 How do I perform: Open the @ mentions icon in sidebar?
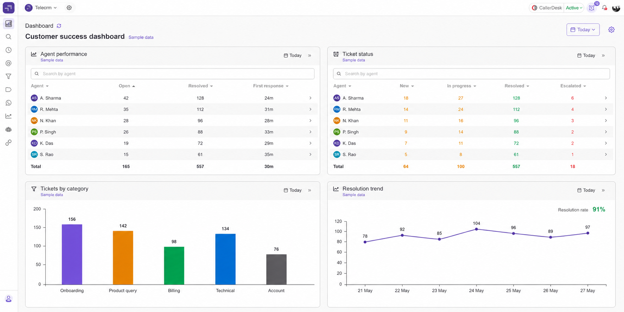tap(8, 63)
